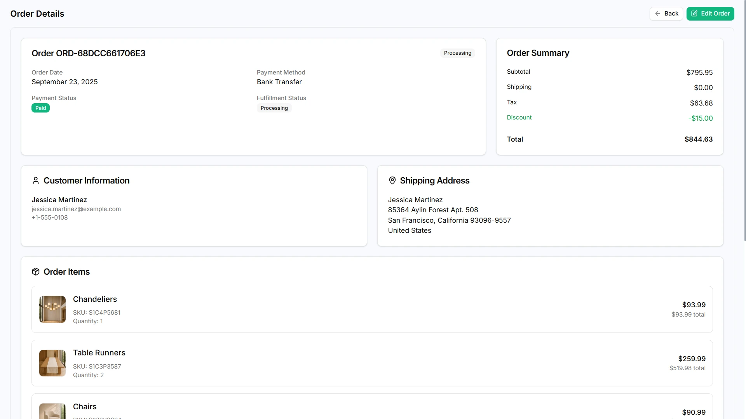This screenshot has height=419, width=746.
Task: Click the person icon beside Customer Information
Action: [36, 180]
